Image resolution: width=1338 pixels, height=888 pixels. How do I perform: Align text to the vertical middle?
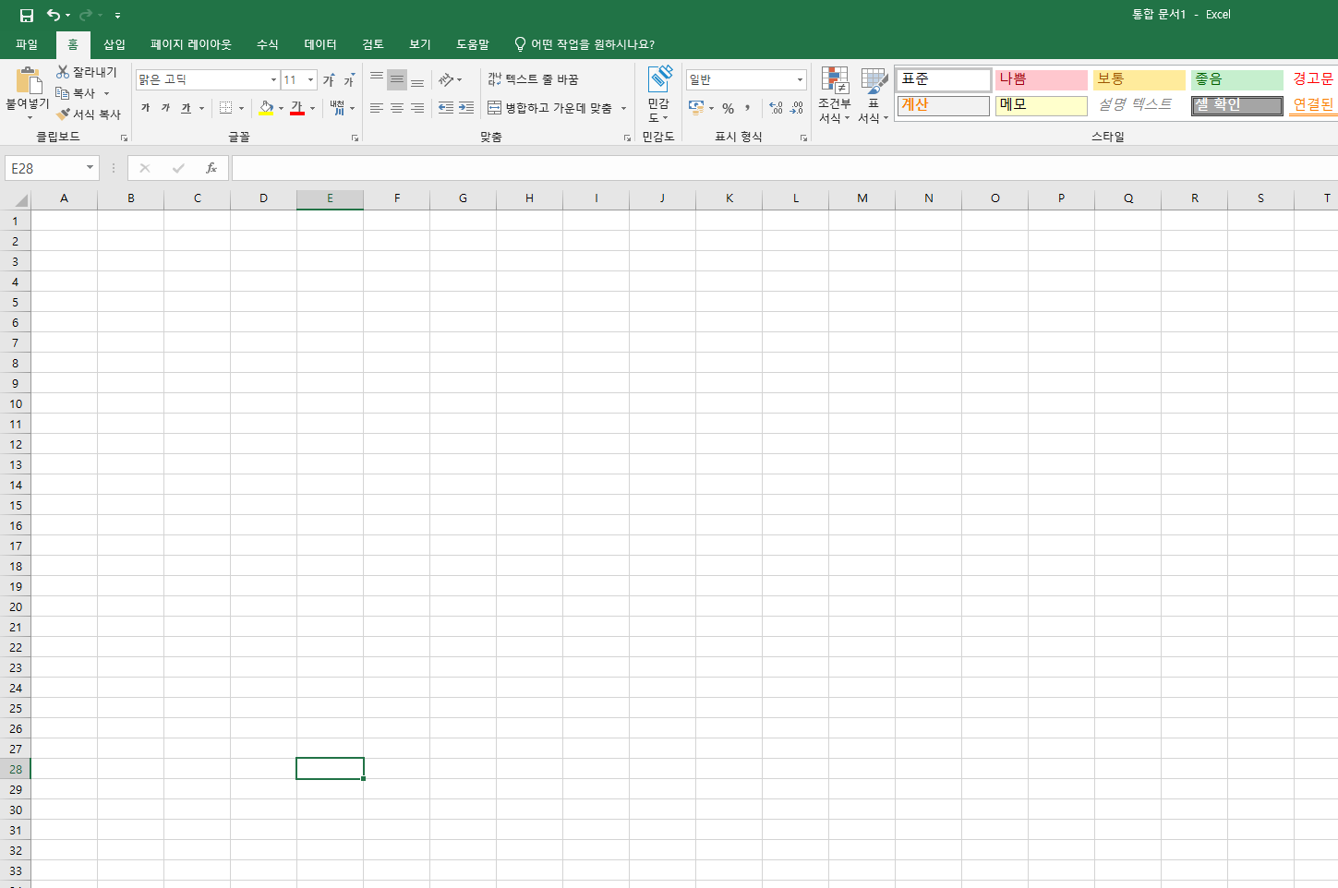coord(397,79)
